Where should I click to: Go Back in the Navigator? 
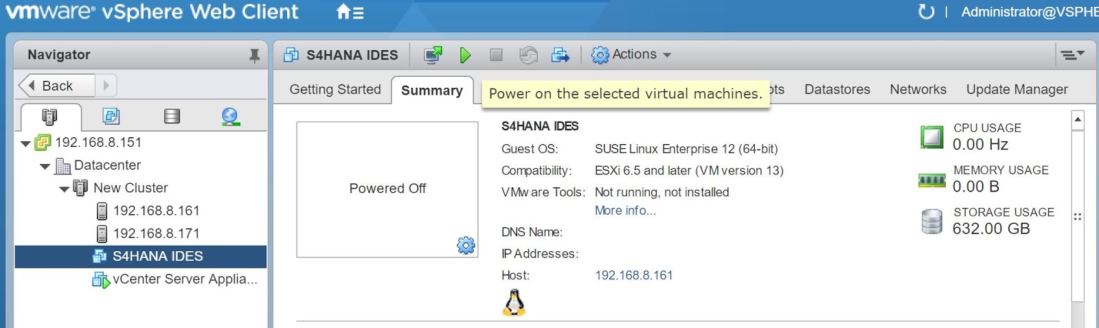point(56,86)
